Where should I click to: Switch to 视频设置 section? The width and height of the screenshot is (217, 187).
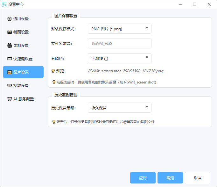tap(23, 86)
